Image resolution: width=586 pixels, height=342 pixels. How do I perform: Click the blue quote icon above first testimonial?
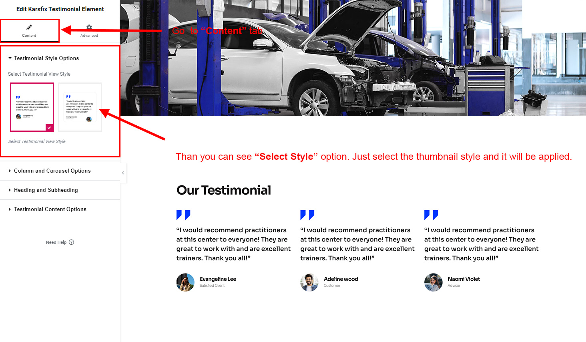coord(183,215)
